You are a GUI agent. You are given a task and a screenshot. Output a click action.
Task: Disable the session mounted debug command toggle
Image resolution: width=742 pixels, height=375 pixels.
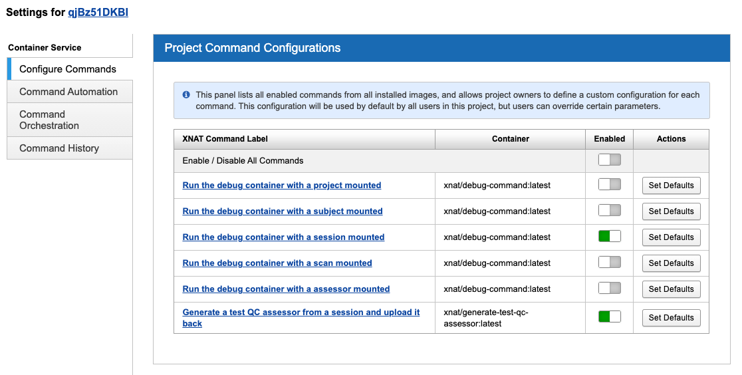609,237
